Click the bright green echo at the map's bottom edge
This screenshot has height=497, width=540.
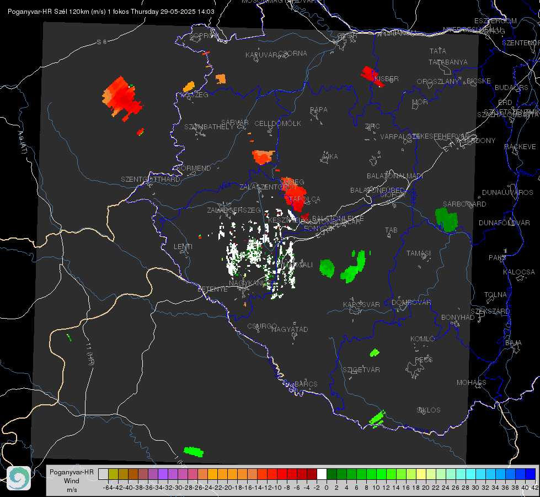pos(194,452)
